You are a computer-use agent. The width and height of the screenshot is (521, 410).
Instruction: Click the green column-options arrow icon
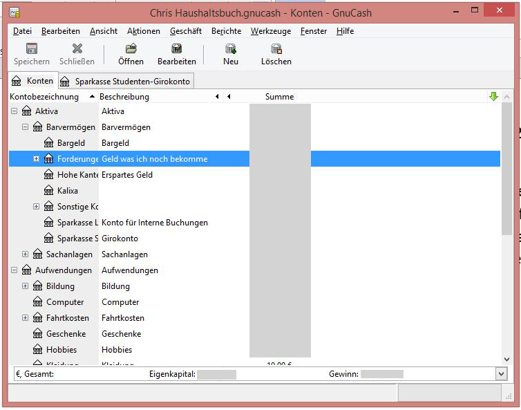[x=493, y=97]
